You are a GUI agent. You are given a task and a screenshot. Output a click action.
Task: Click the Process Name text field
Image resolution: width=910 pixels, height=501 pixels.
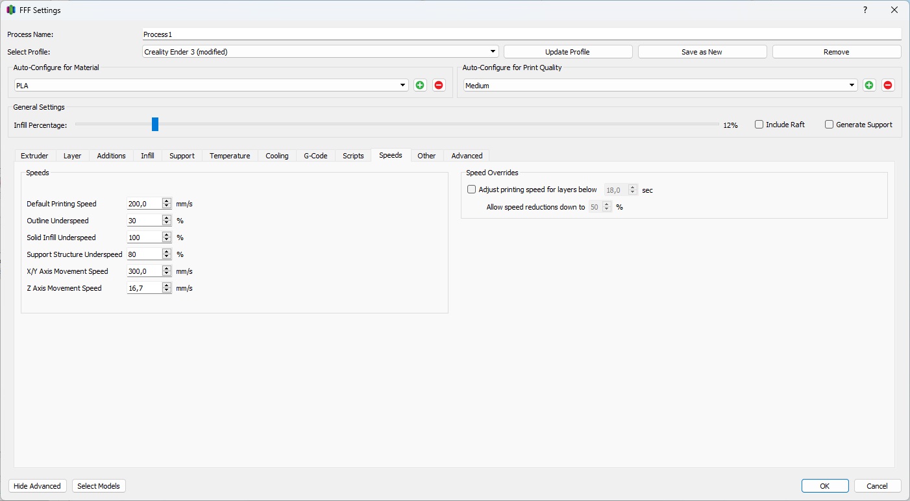tap(521, 34)
